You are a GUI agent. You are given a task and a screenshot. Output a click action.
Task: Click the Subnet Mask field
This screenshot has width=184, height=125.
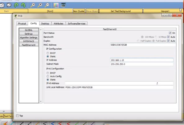[x=141, y=64]
